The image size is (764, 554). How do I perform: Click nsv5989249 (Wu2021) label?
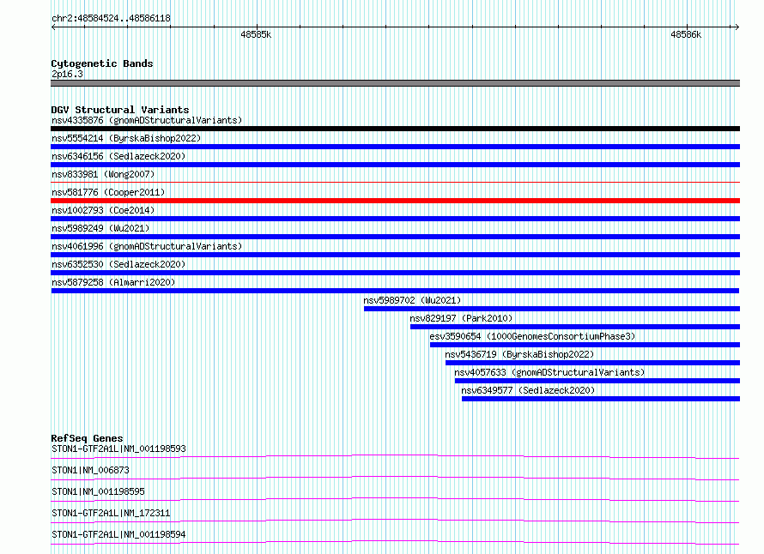100,228
